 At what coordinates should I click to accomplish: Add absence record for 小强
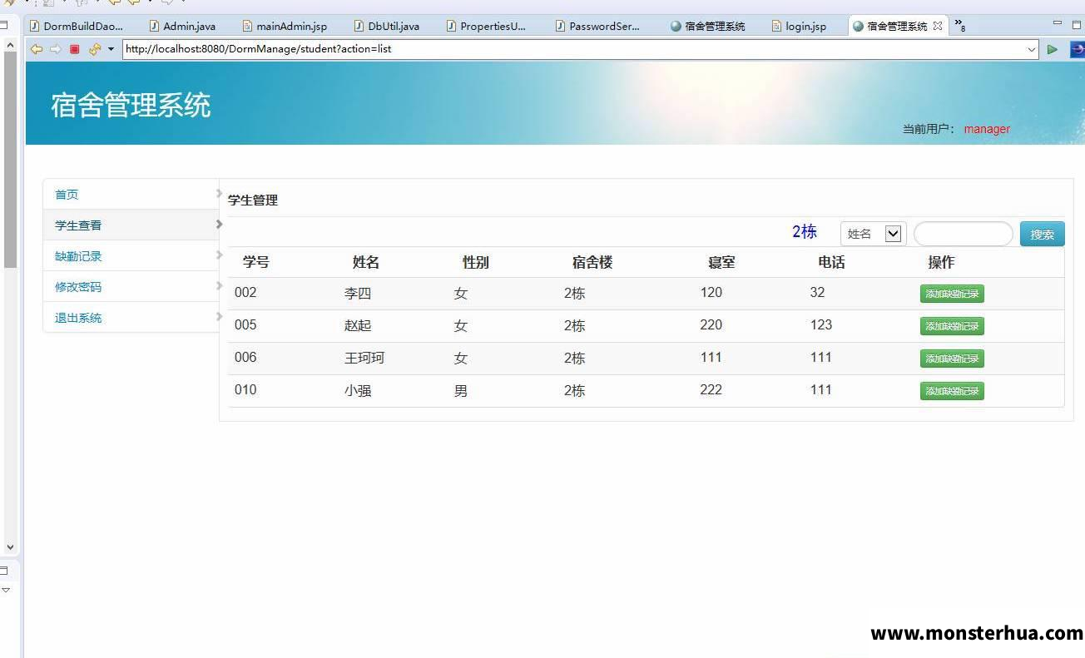click(x=952, y=391)
